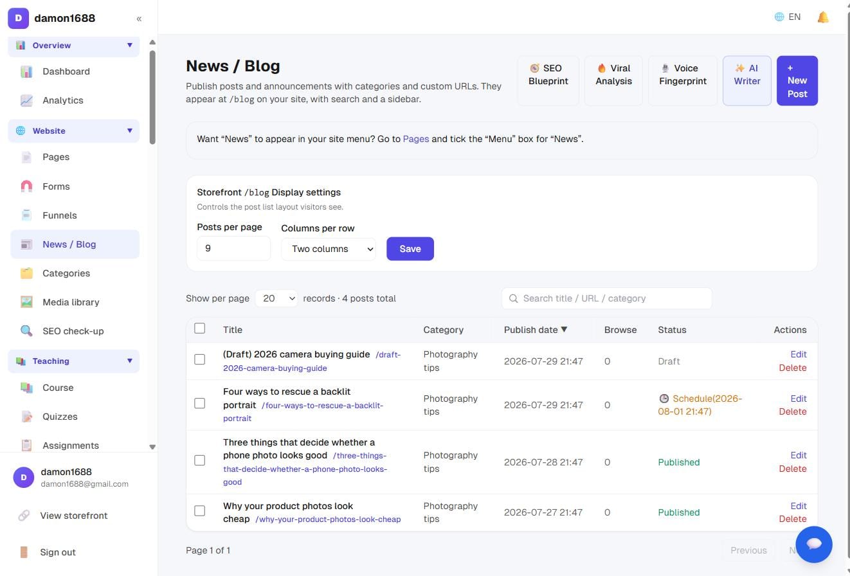Go to Analytics menu item
Screen dimensions: 850x576
click(x=75, y=100)
